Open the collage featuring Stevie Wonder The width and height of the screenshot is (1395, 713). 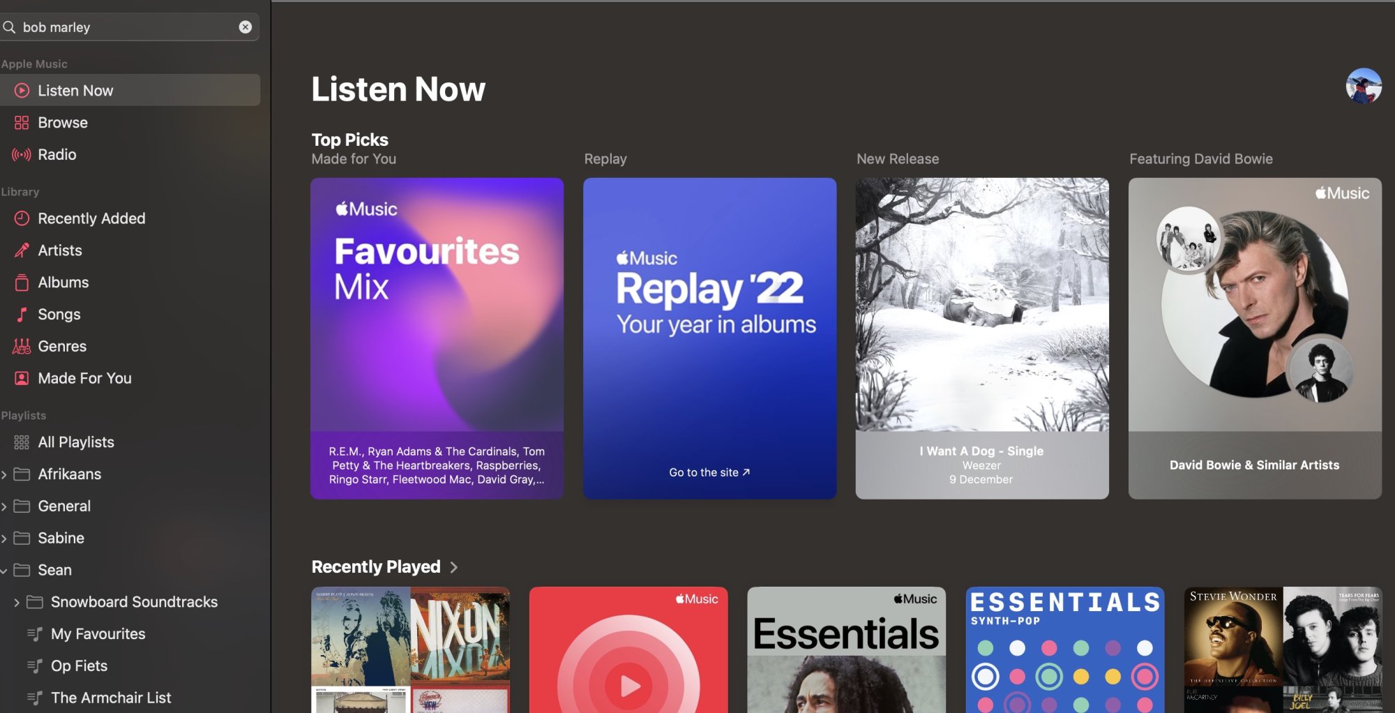pos(1283,650)
